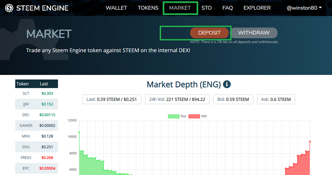Click the Bid: 0.59 STEEM box
332x175 pixels.
pyautogui.click(x=233, y=99)
